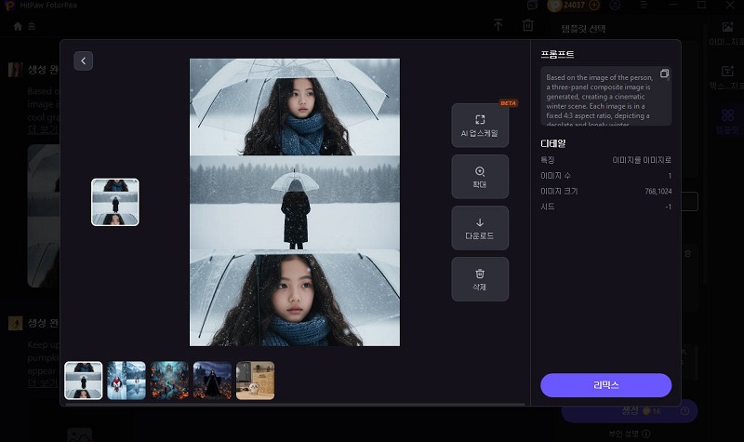744x442 pixels.
Task: Add credits with the plus icon
Action: tap(594, 6)
